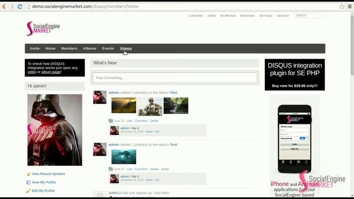Click Share under the 1 photo post
The width and height of the screenshot is (354, 199).
pyautogui.click(x=165, y=169)
